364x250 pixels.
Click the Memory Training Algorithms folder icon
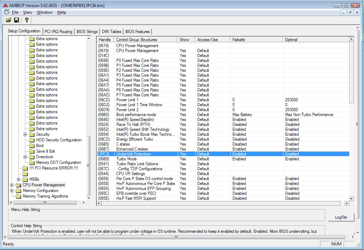point(18,197)
